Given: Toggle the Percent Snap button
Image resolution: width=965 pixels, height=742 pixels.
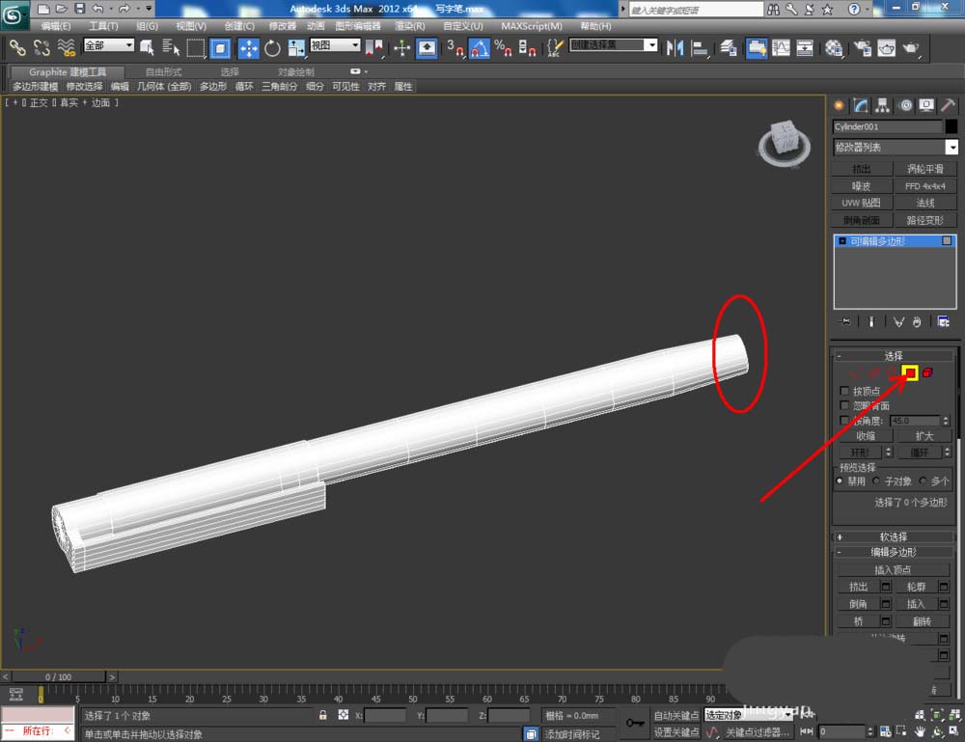Looking at the screenshot, I should (x=503, y=47).
